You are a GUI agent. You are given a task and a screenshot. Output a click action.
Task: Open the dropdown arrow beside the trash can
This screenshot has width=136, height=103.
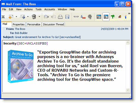point(39,17)
